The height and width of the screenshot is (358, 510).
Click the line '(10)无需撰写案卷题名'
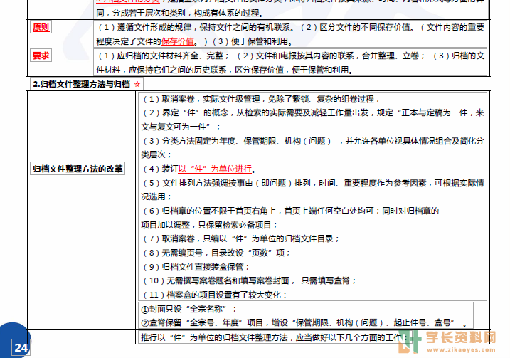point(249,280)
